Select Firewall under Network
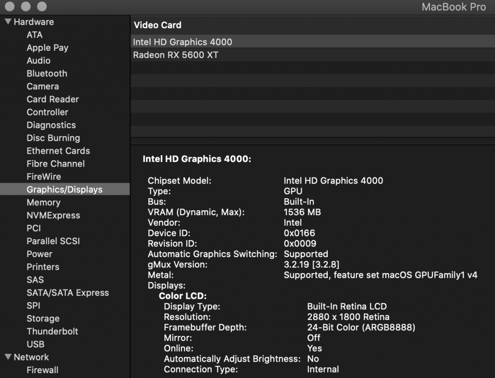 (43, 370)
